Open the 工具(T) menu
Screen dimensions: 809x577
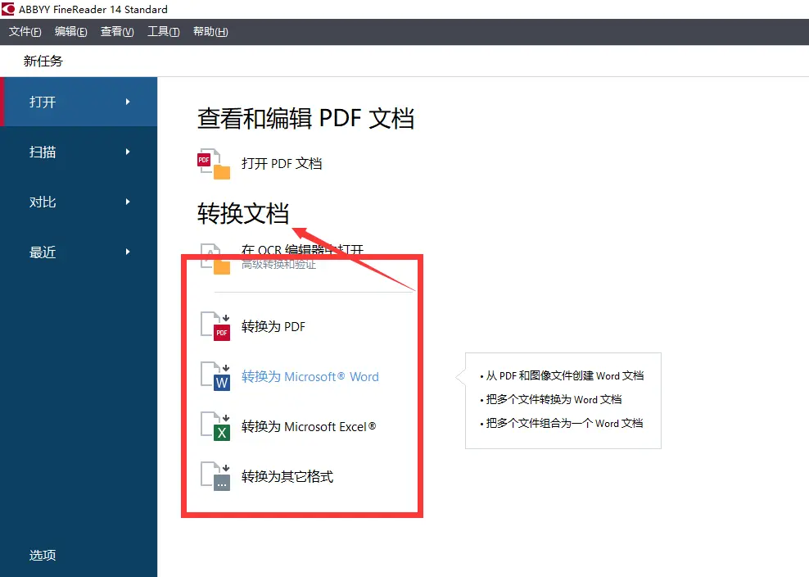(164, 32)
